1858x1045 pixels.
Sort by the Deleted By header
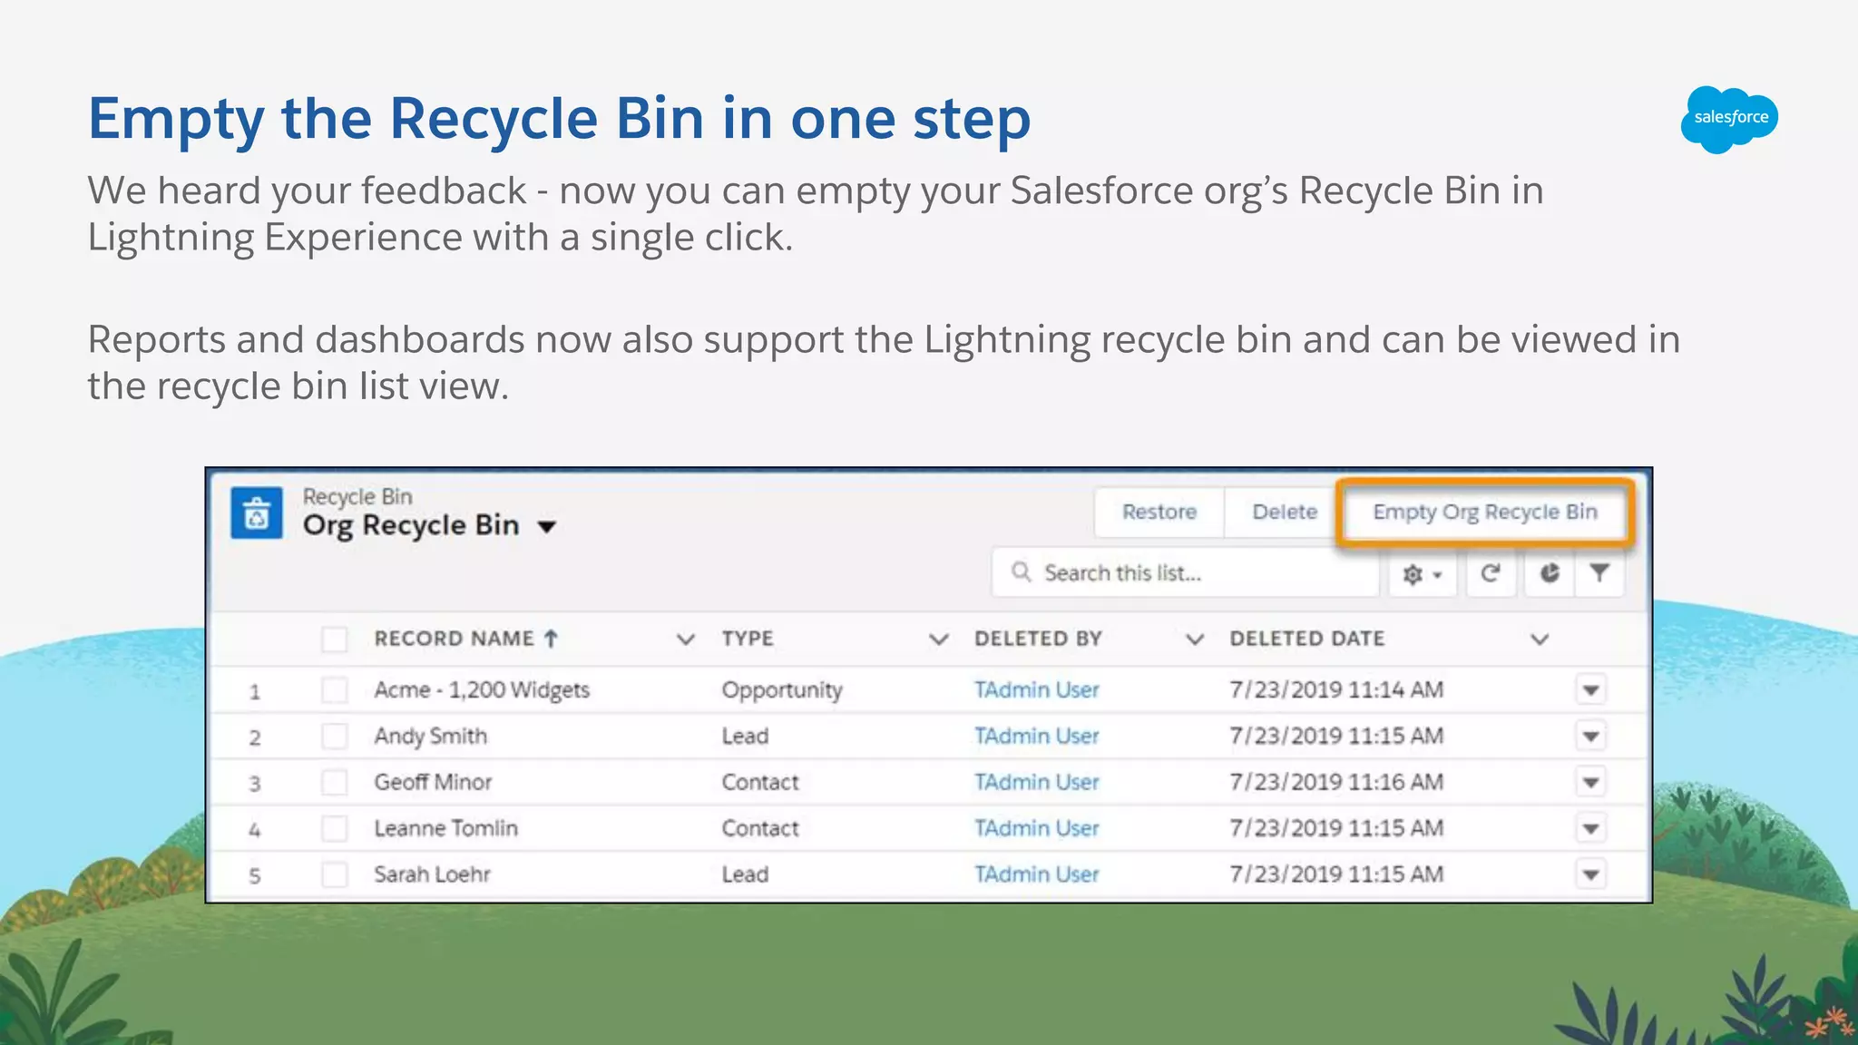(1038, 639)
